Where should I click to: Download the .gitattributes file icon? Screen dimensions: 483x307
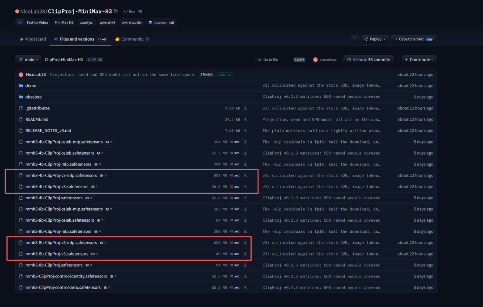(245, 109)
